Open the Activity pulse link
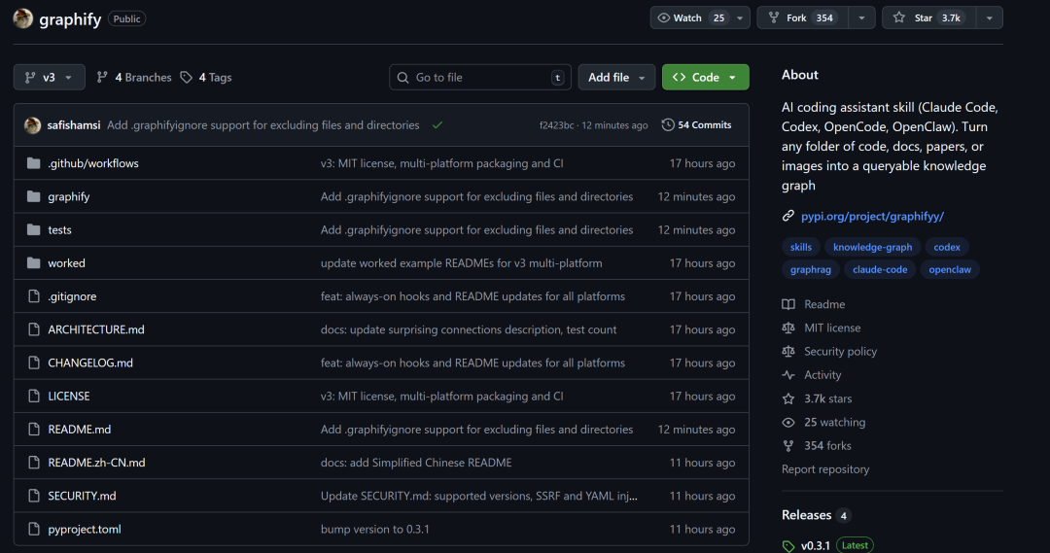This screenshot has height=553, width=1050. [x=822, y=375]
